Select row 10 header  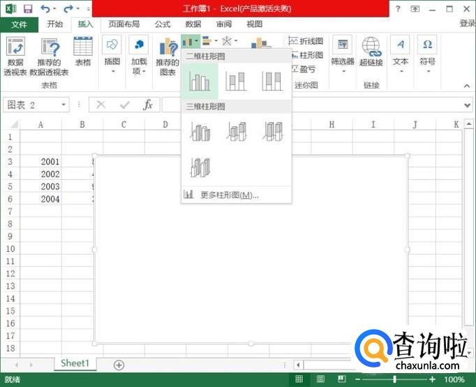(10, 249)
